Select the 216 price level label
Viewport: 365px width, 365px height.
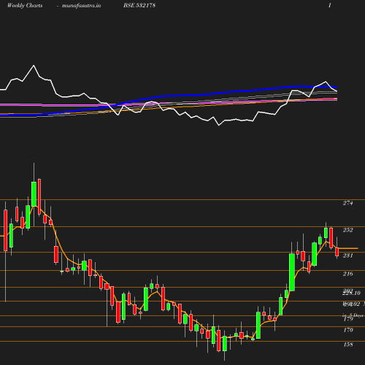click(347, 274)
